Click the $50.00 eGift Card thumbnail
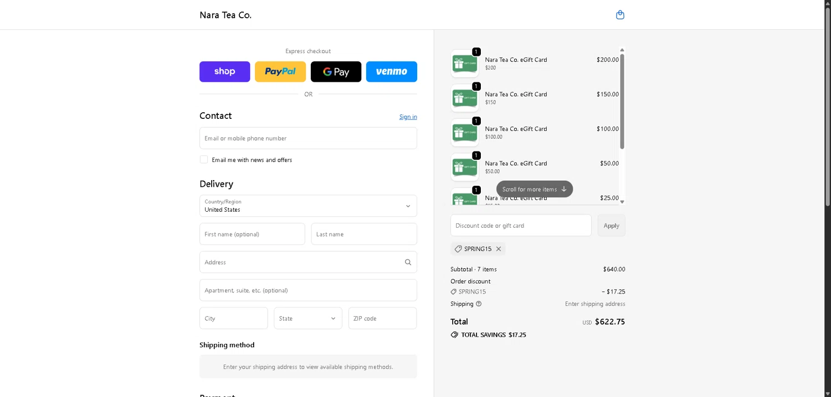Image resolution: width=831 pixels, height=397 pixels. (x=465, y=167)
